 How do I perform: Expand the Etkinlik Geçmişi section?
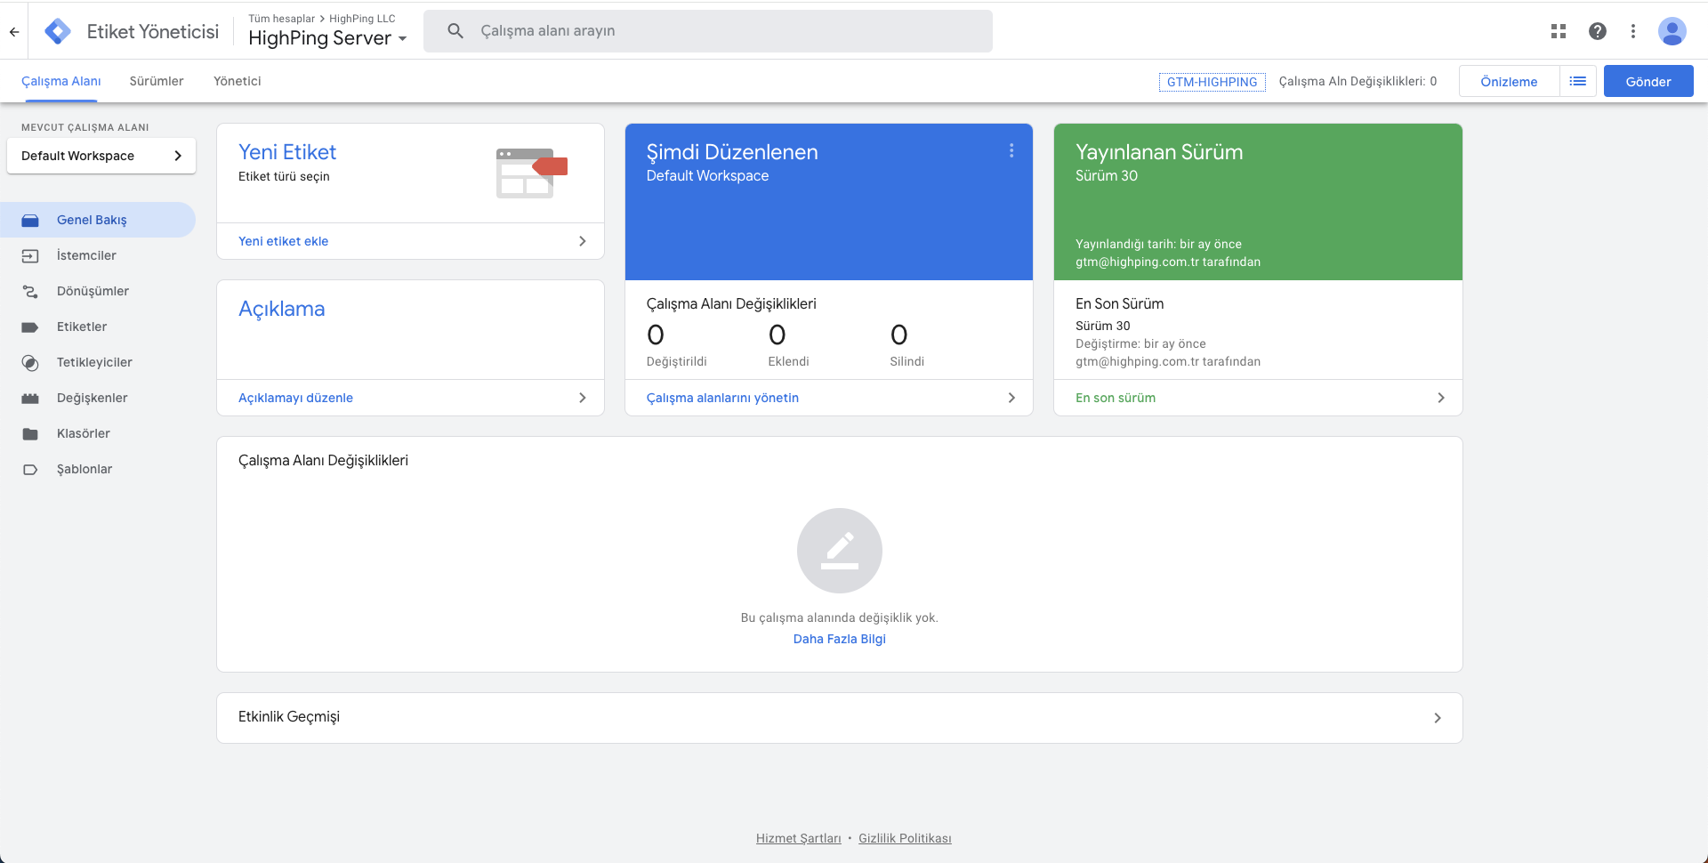[x=1438, y=717]
